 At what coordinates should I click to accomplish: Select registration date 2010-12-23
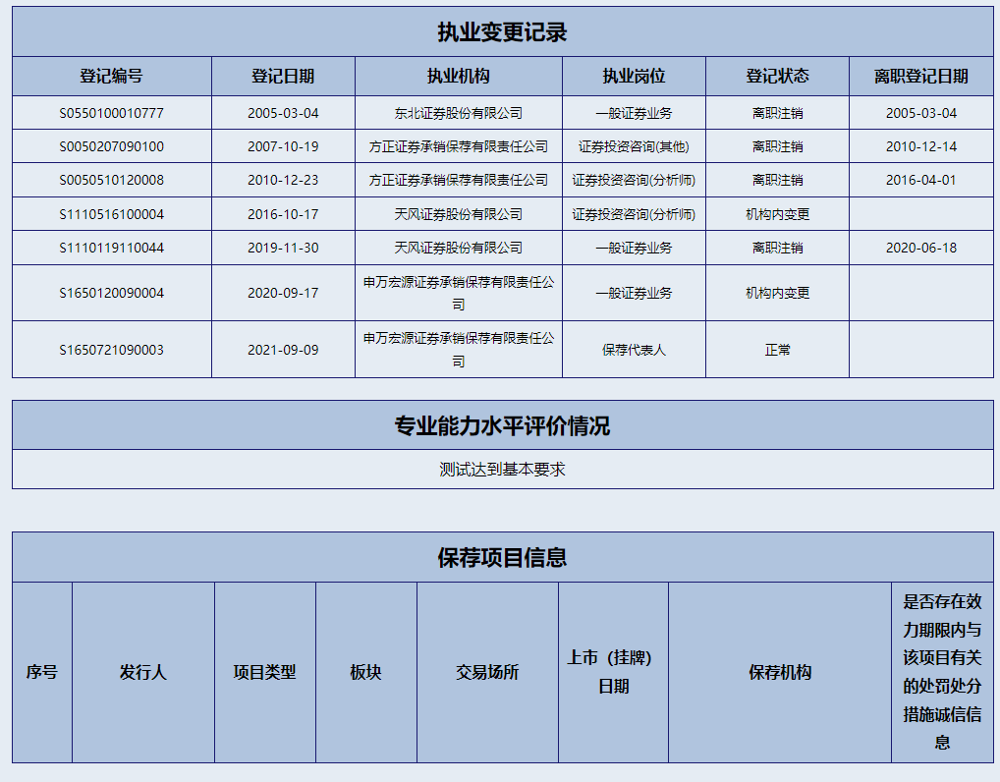(283, 181)
